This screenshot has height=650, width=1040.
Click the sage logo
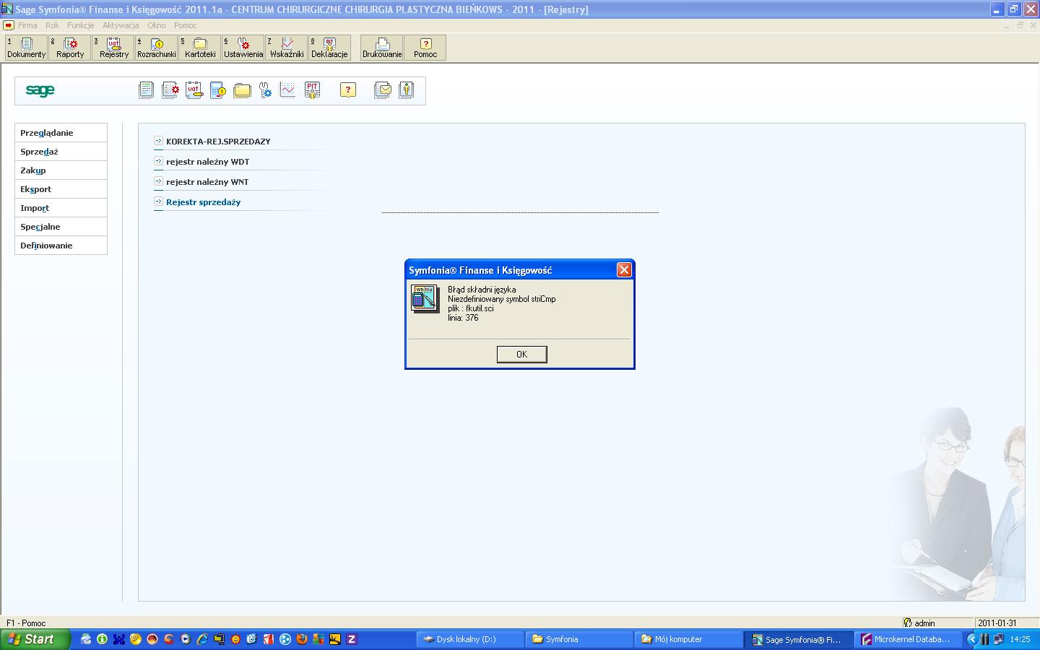40,90
